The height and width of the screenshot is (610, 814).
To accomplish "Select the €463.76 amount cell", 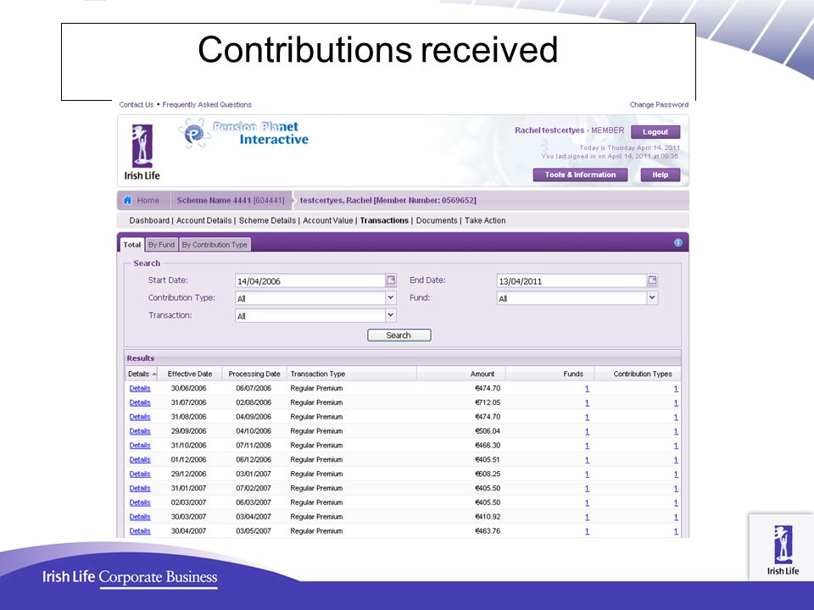I will 488,530.
